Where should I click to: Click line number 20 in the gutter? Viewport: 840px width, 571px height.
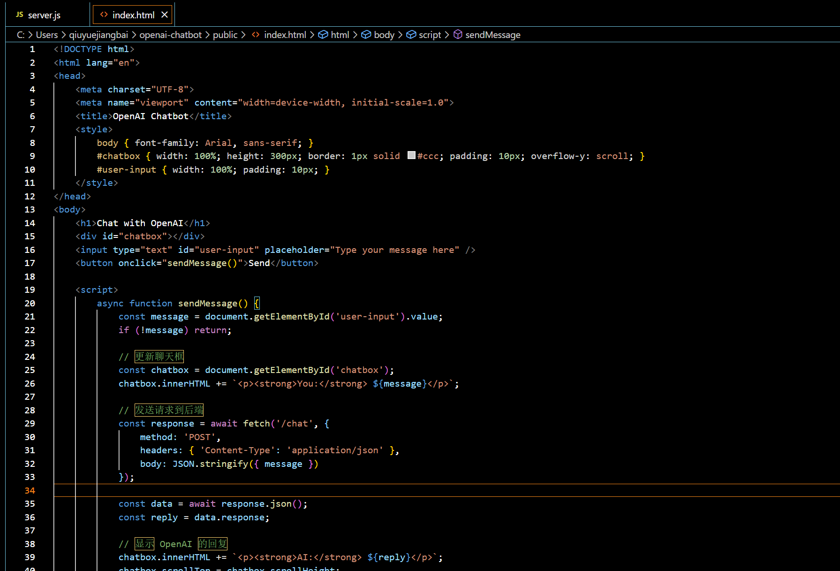pyautogui.click(x=30, y=303)
